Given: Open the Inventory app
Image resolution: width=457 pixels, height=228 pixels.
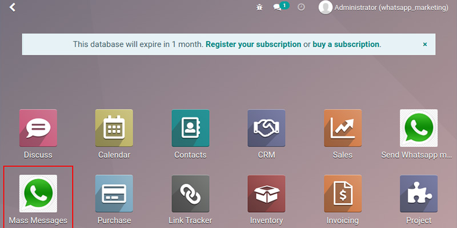Looking at the screenshot, I should tap(266, 194).
